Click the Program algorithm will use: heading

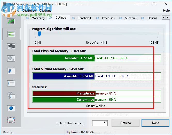(54, 29)
